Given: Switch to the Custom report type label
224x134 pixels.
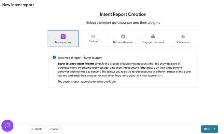Looking at the screenshot, I should pos(93,41).
